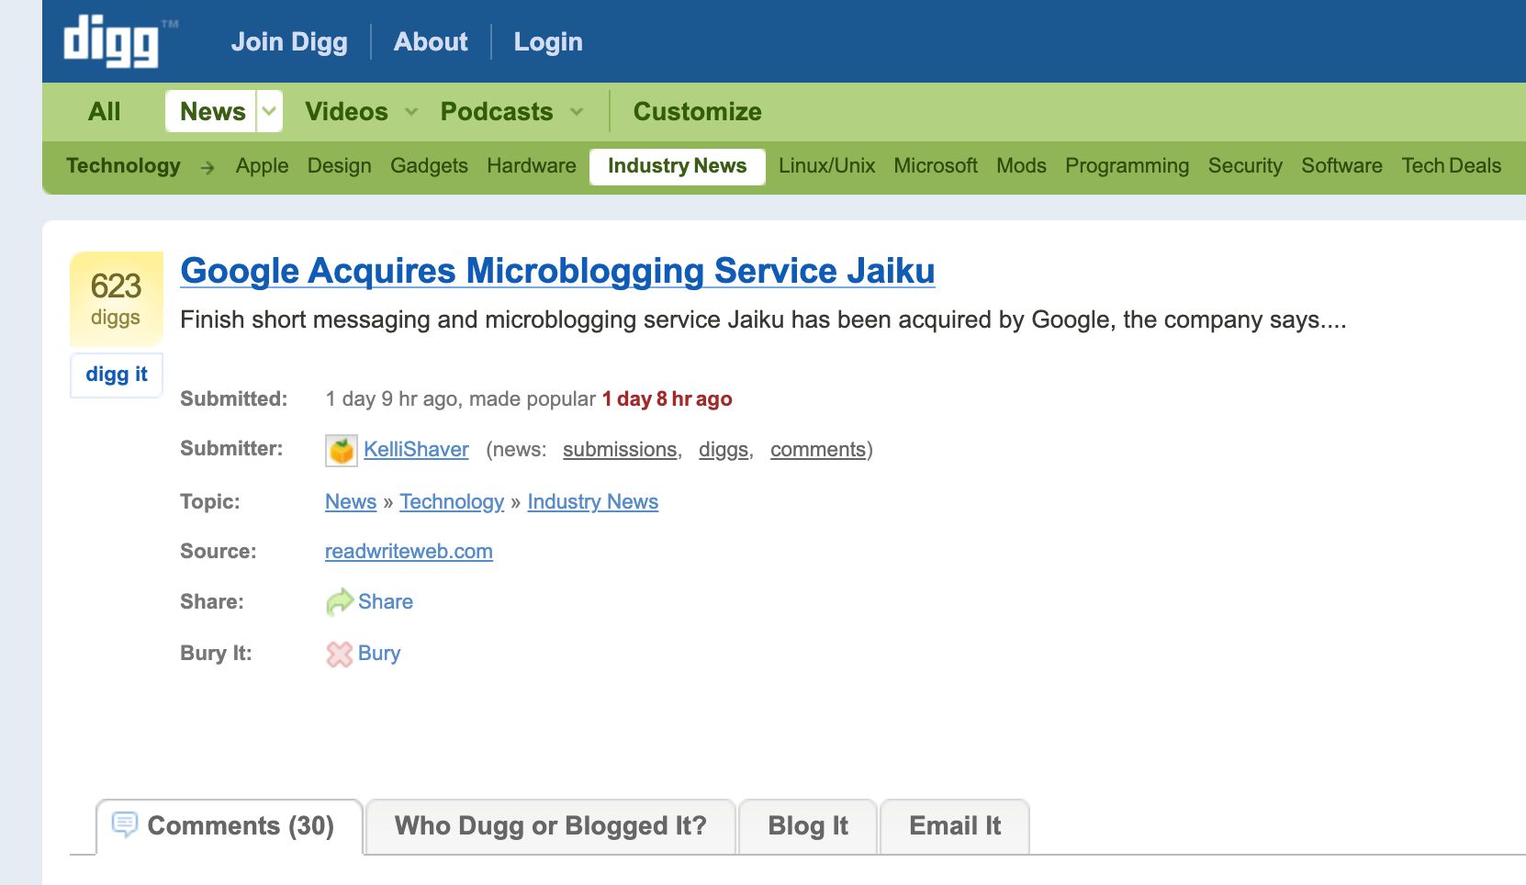Viewport: 1526px width, 885px height.
Task: Select the Gadgets subcategory
Action: (x=429, y=165)
